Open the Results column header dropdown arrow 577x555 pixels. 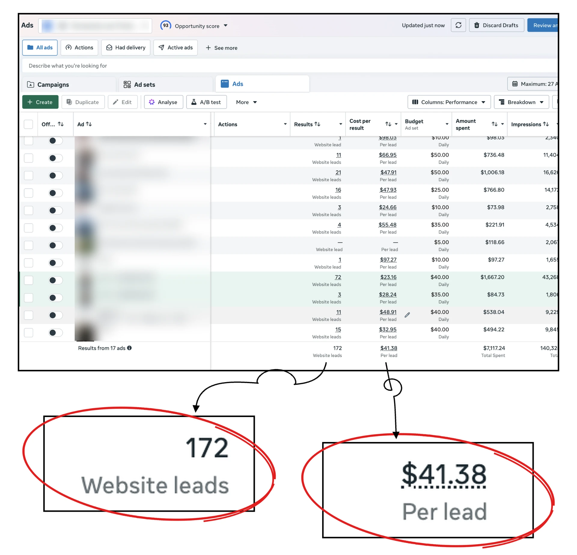point(340,124)
